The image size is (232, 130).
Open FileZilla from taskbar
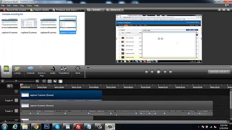(x=78, y=127)
